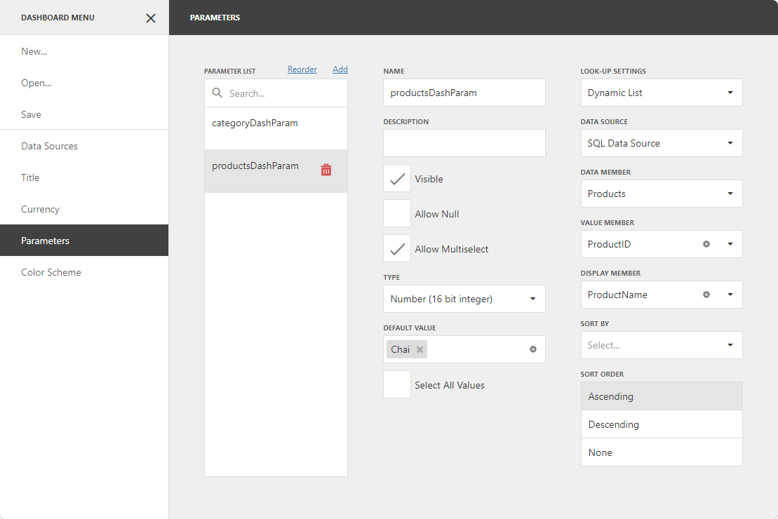Open the Sort By dropdown
Image resolution: width=778 pixels, height=519 pixels.
pos(660,344)
